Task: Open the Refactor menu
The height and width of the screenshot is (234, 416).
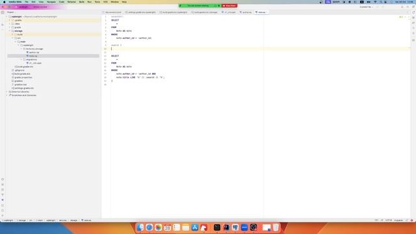Action: click(x=71, y=2)
